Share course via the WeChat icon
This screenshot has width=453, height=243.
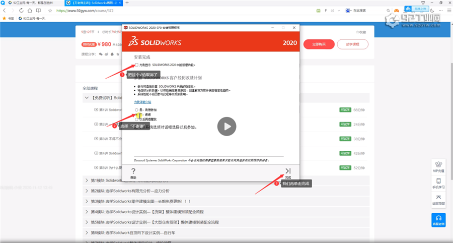click(101, 54)
